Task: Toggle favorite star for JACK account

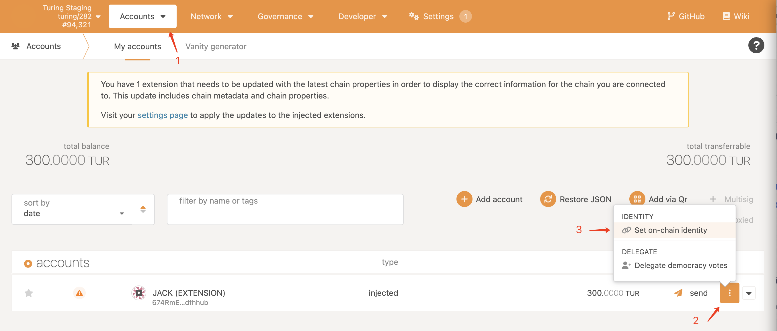Action: click(29, 293)
